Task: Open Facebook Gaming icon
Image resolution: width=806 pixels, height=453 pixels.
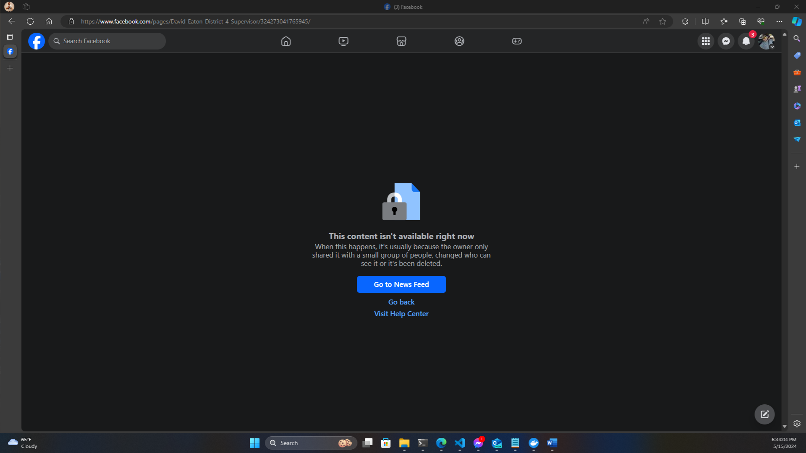Action: 517,41
